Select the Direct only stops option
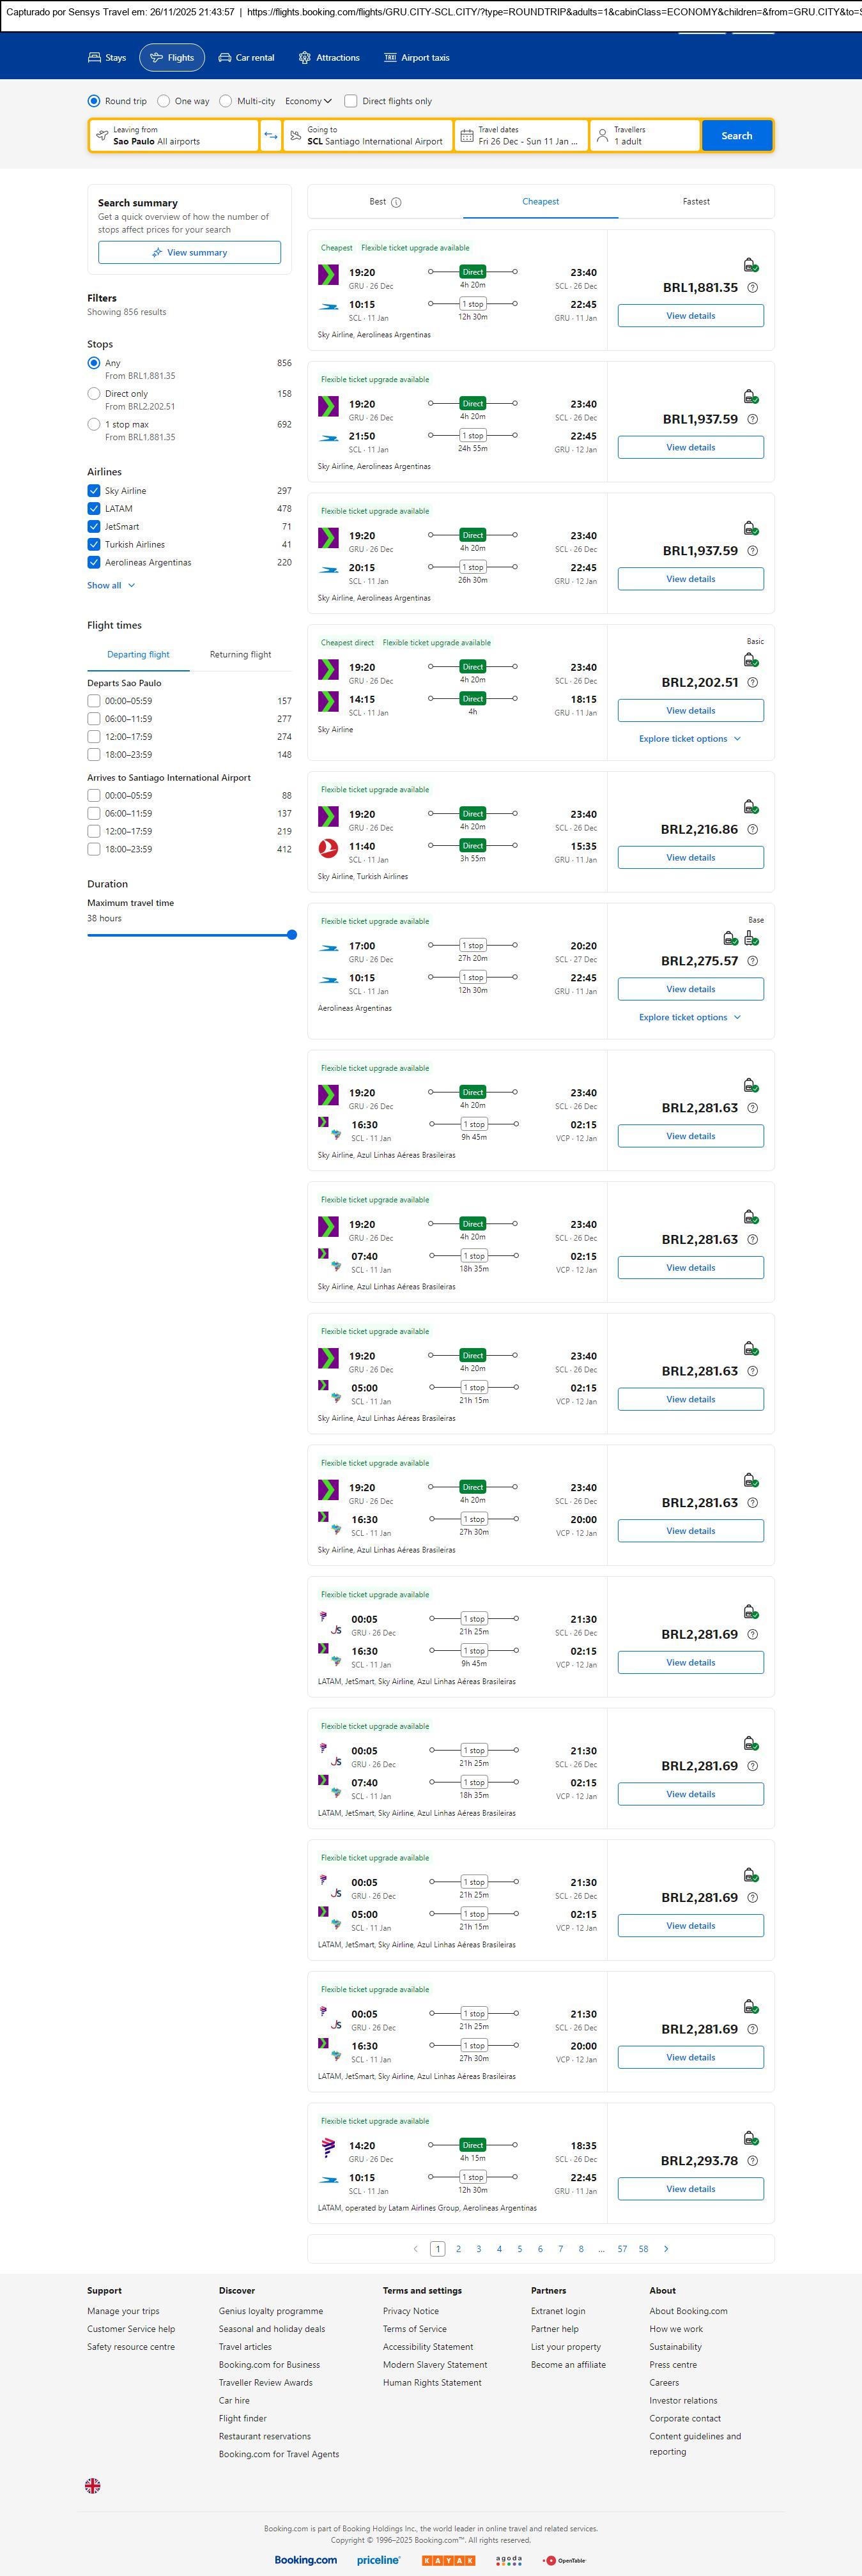 click(x=94, y=394)
